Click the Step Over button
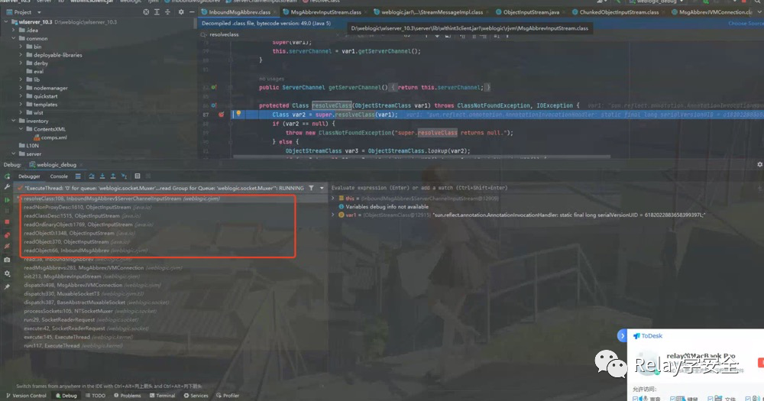Screen dimensions: 764x401 [91, 176]
